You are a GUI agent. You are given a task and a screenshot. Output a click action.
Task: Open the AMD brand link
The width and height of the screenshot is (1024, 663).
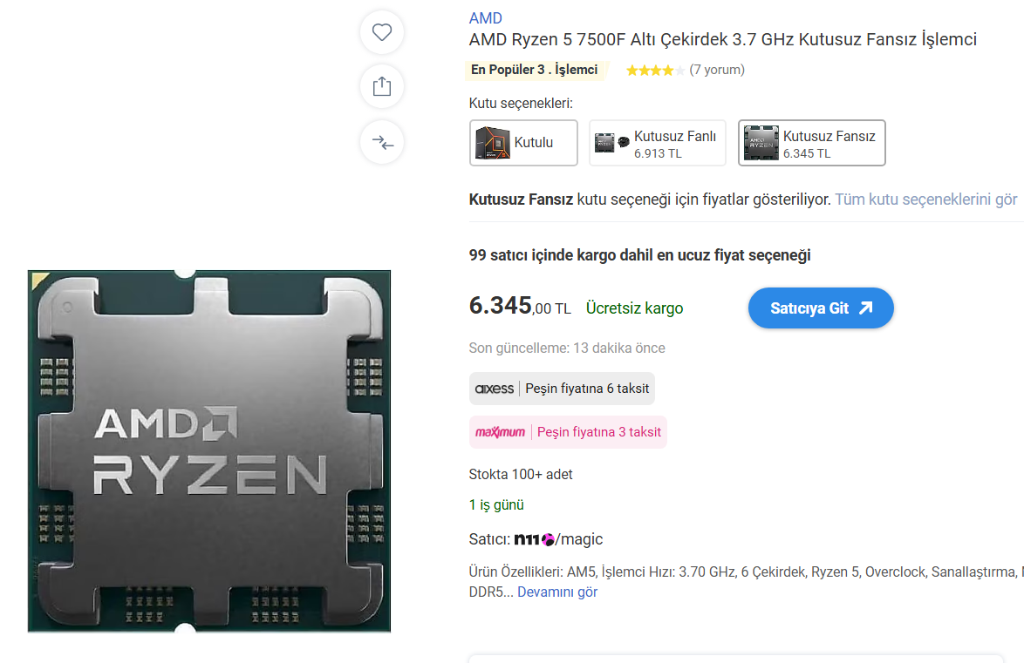(x=485, y=18)
